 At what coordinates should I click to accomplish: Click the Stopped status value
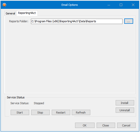pyautogui.click(x=39, y=103)
